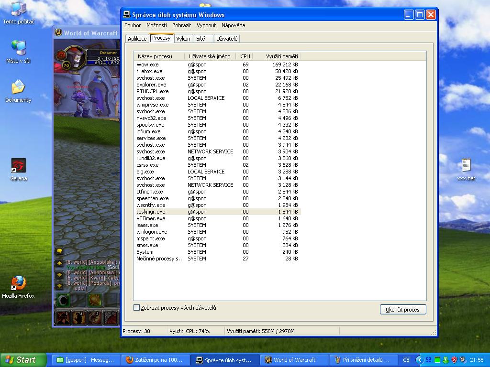This screenshot has height=367, width=490.
Task: Switch to the Aplikace tab
Action: tap(137, 39)
